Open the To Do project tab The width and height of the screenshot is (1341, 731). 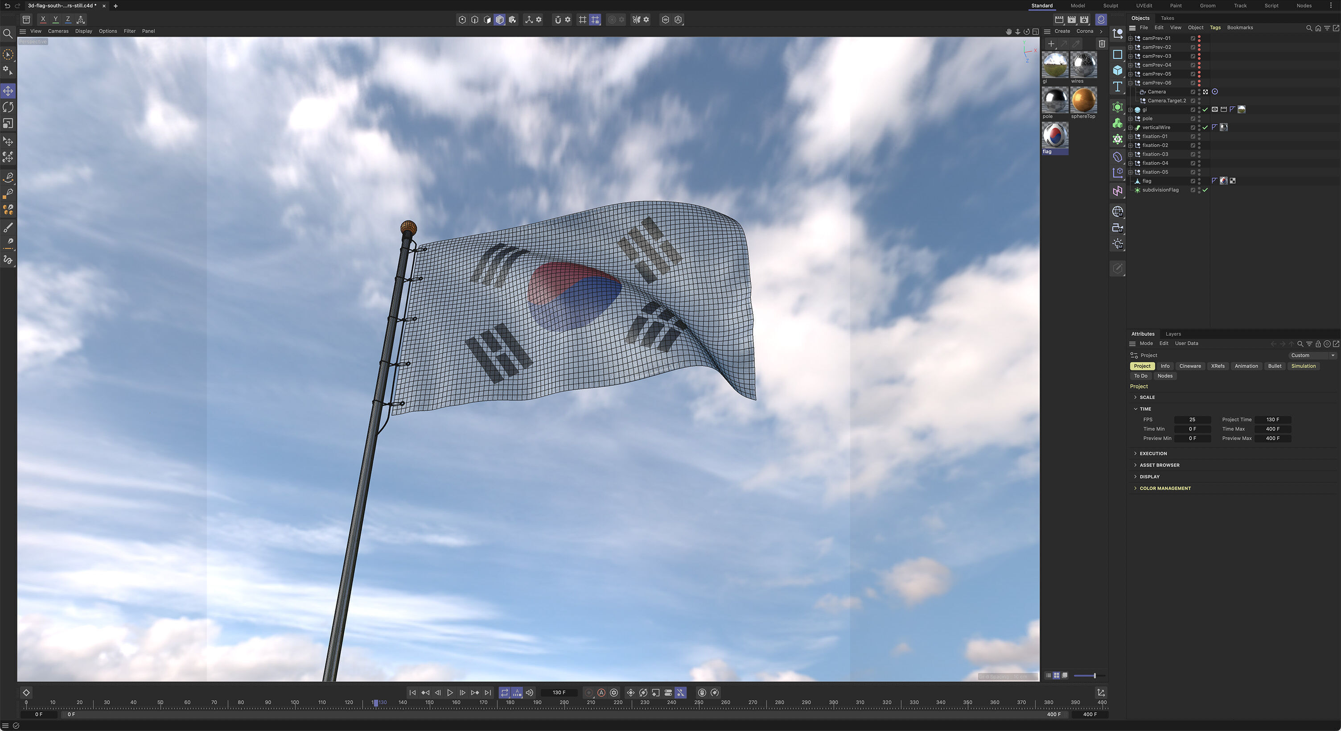point(1140,376)
